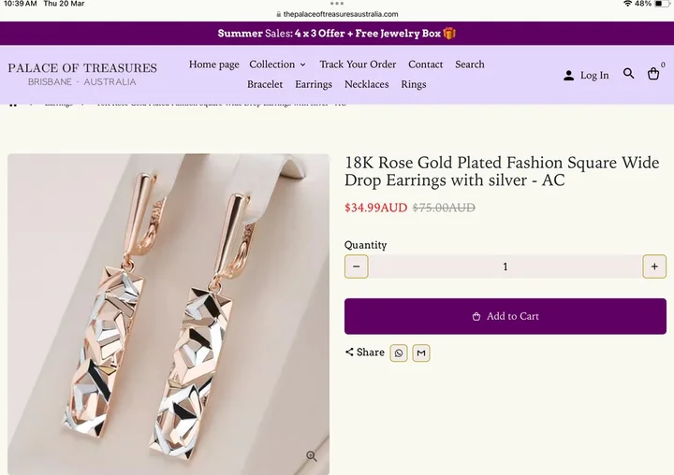Image resolution: width=674 pixels, height=475 pixels.
Task: Go to Track Your Order page
Action: click(x=358, y=65)
